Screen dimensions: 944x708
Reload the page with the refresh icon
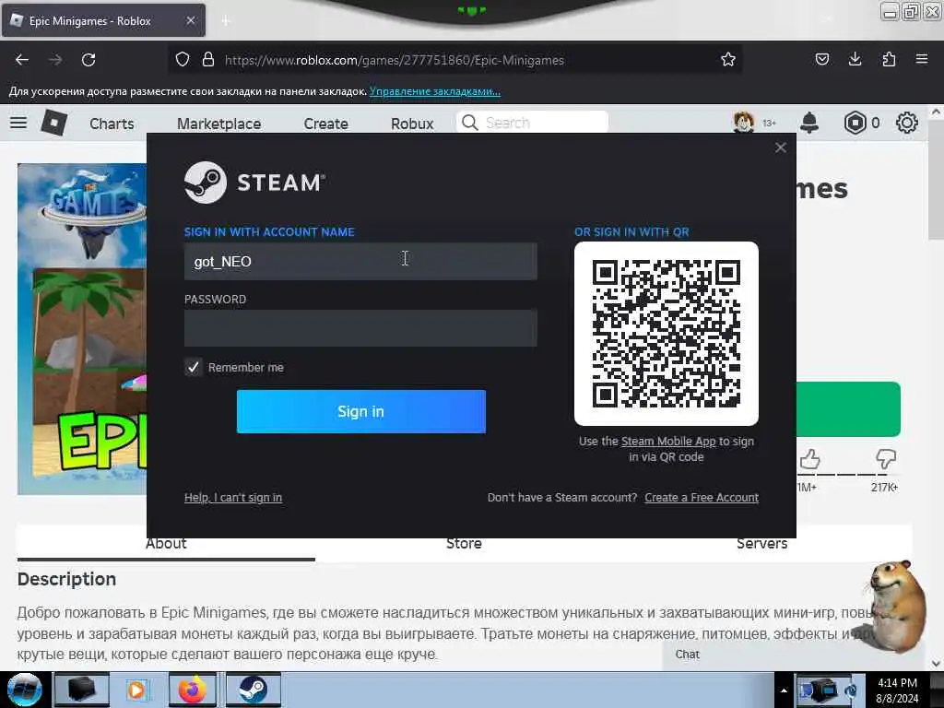click(x=88, y=60)
